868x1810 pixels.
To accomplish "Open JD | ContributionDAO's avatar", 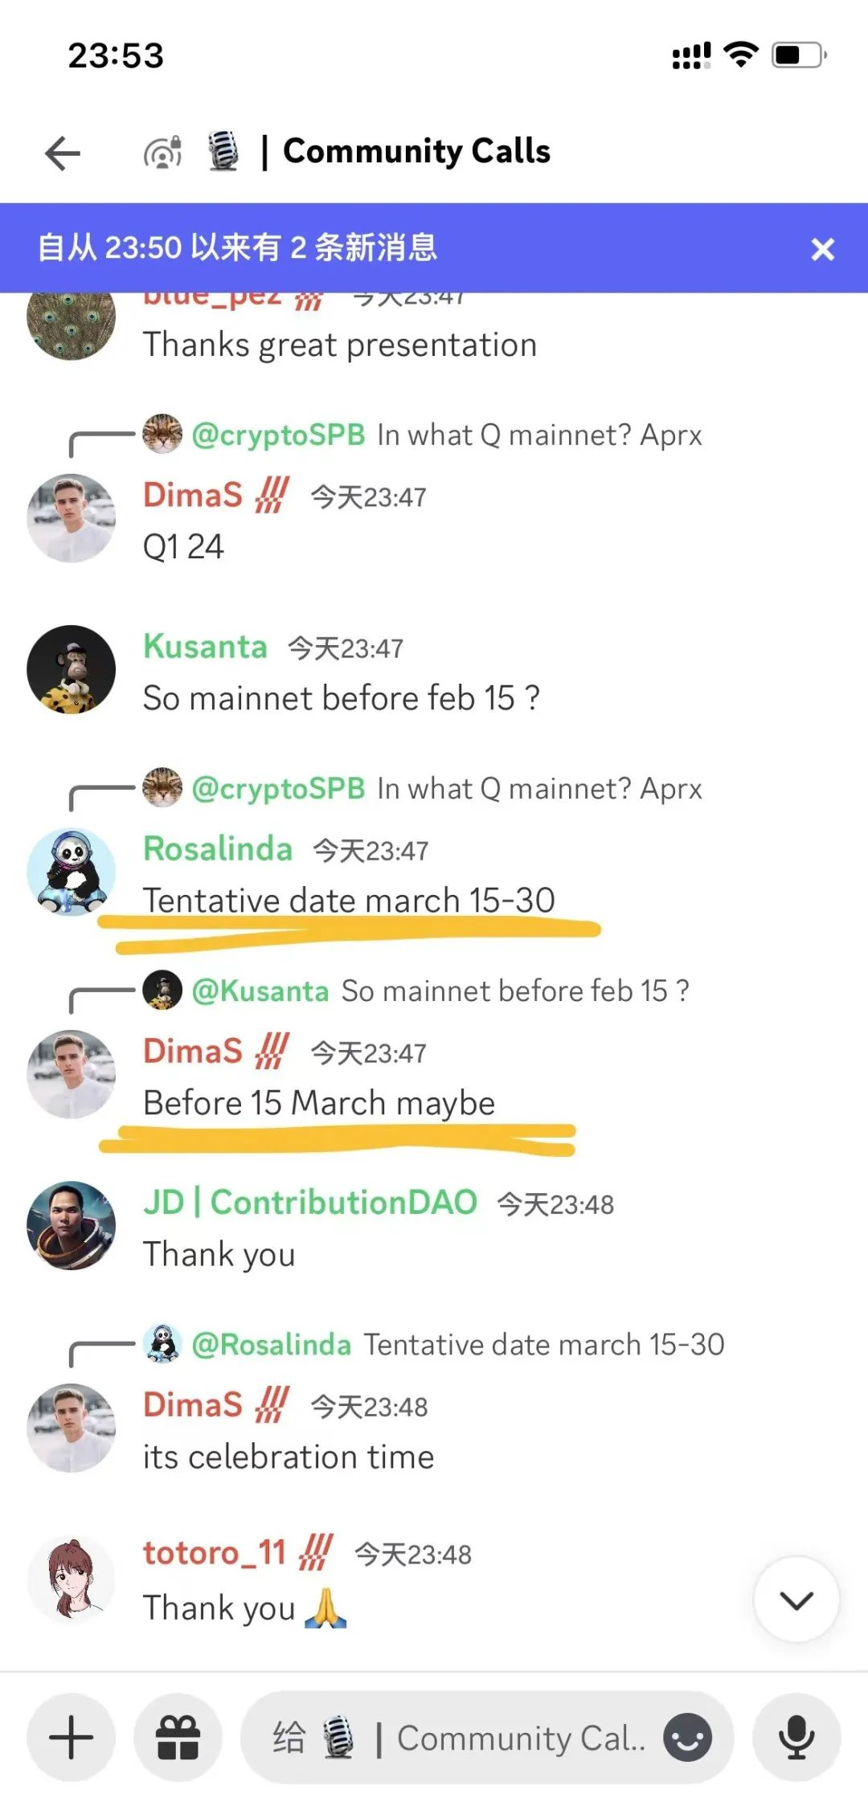I will tap(71, 1225).
